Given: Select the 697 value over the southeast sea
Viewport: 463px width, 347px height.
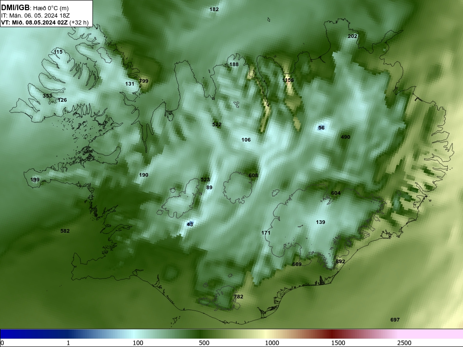Looking at the screenshot, I should tap(395, 320).
